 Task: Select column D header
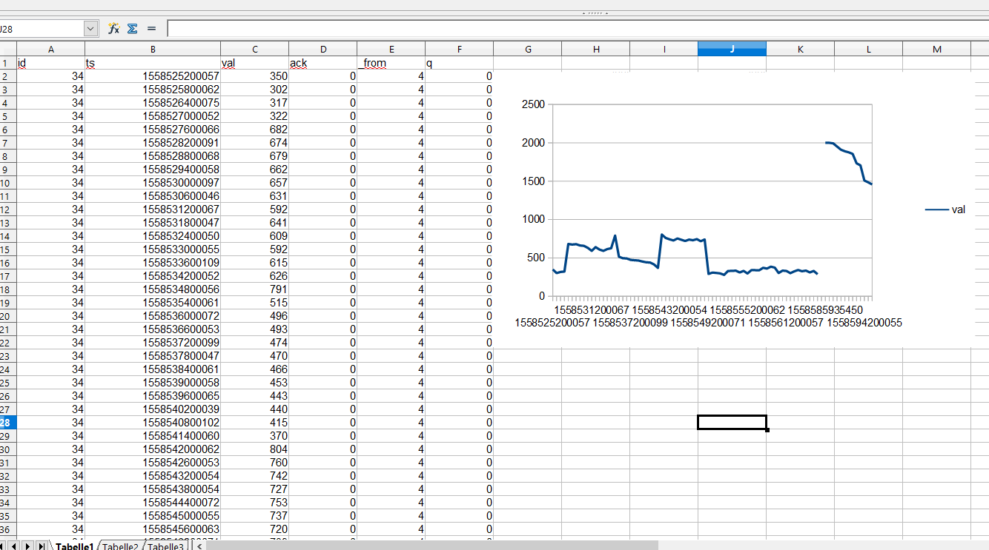(x=322, y=49)
